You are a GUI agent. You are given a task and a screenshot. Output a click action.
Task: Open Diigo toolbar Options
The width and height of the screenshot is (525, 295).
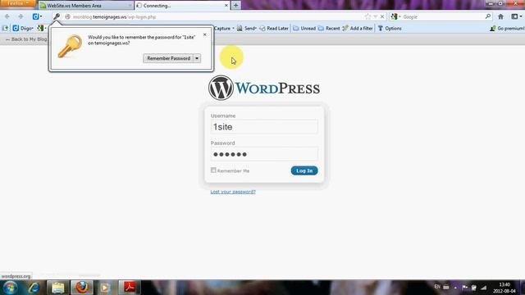point(390,29)
